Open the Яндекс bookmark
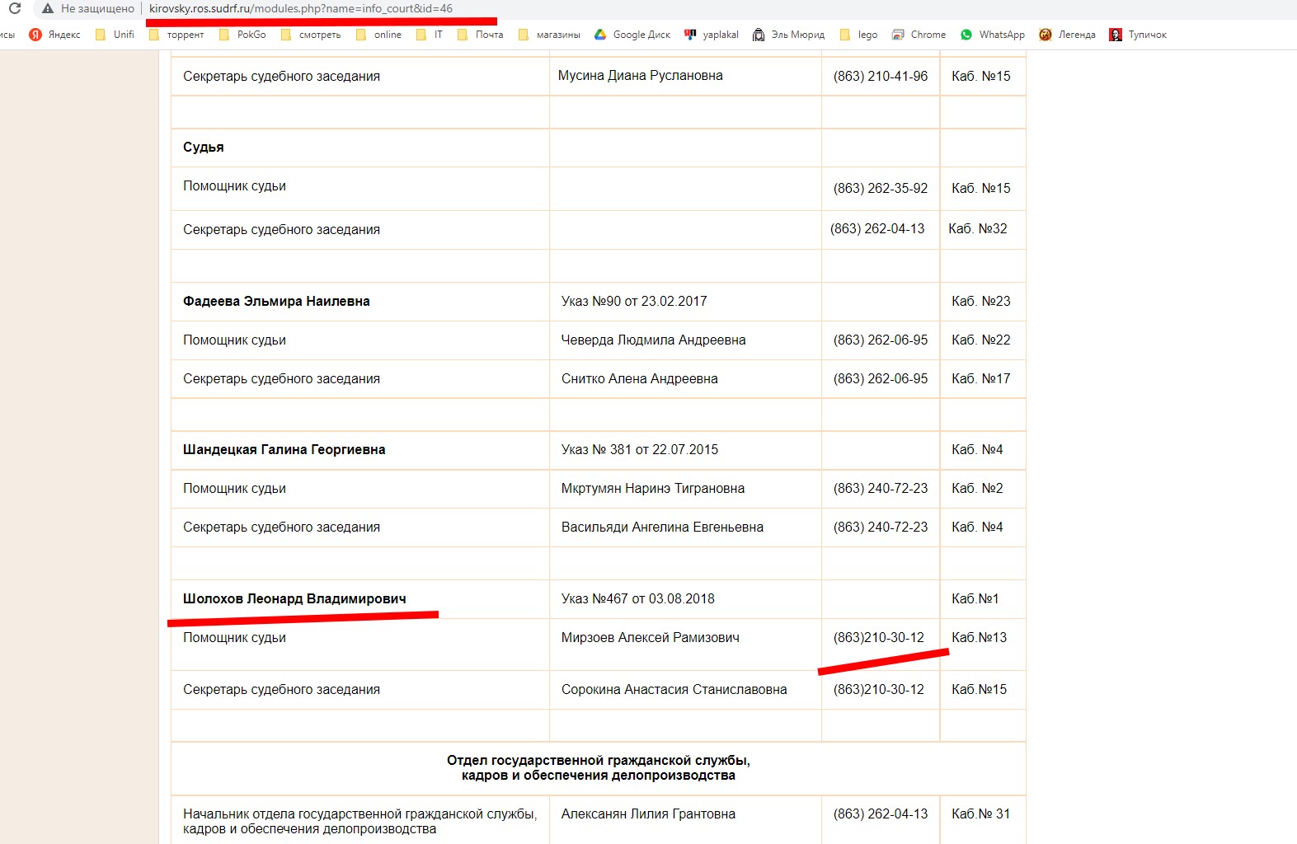Image resolution: width=1297 pixels, height=844 pixels. pos(54,35)
